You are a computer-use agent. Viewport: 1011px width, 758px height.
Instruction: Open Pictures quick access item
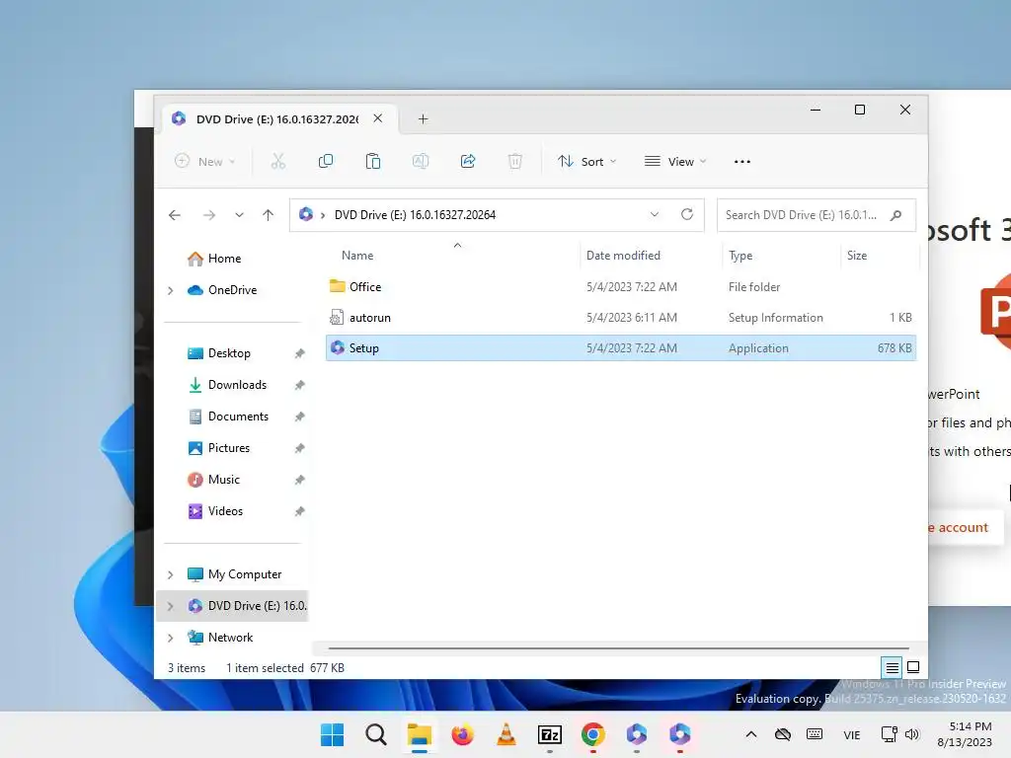point(228,448)
